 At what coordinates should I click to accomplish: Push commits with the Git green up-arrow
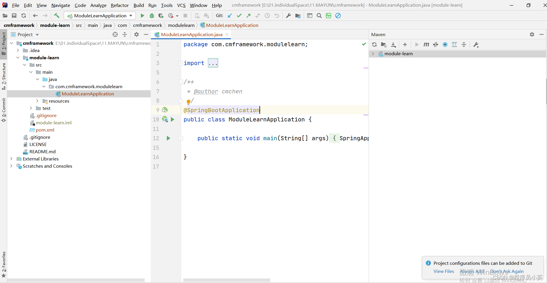(x=248, y=16)
